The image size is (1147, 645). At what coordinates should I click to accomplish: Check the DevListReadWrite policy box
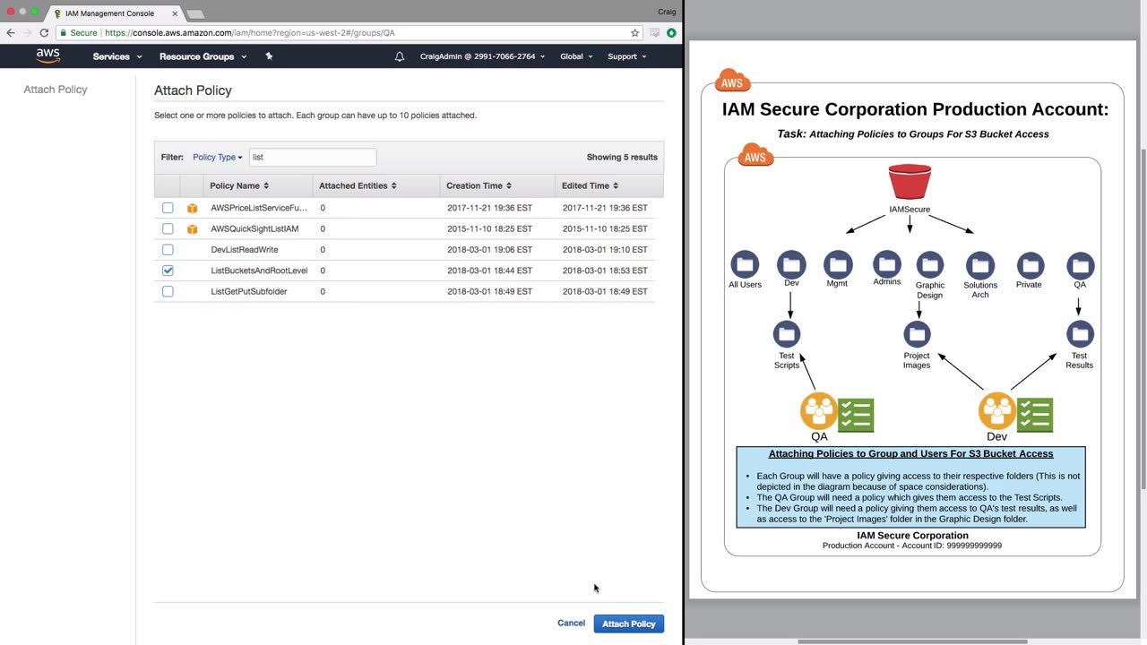pos(168,250)
